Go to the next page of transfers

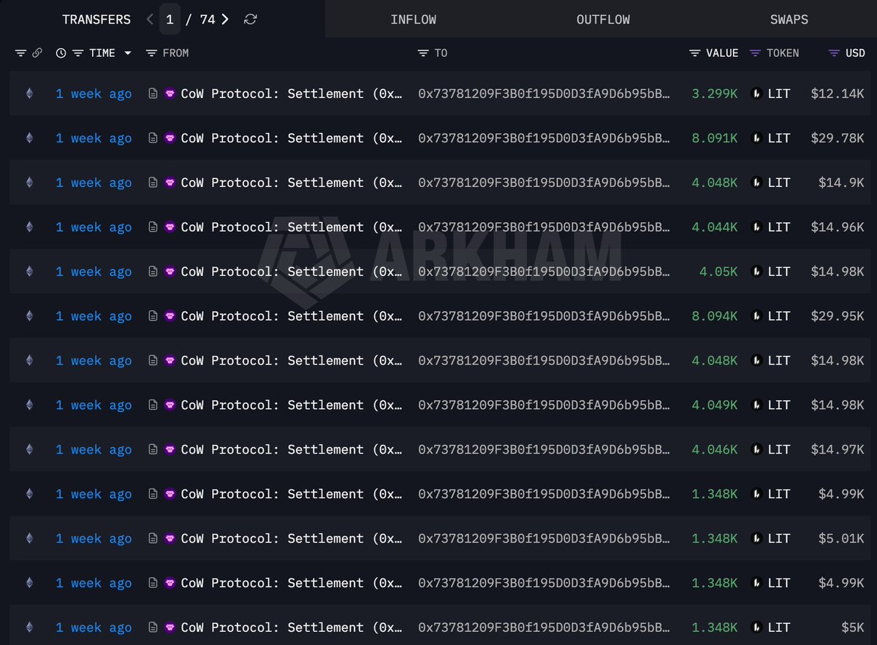225,20
